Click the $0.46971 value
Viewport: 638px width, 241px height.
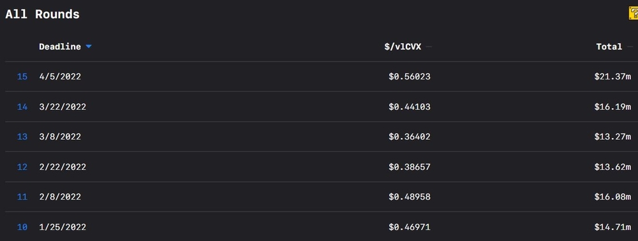(x=410, y=227)
